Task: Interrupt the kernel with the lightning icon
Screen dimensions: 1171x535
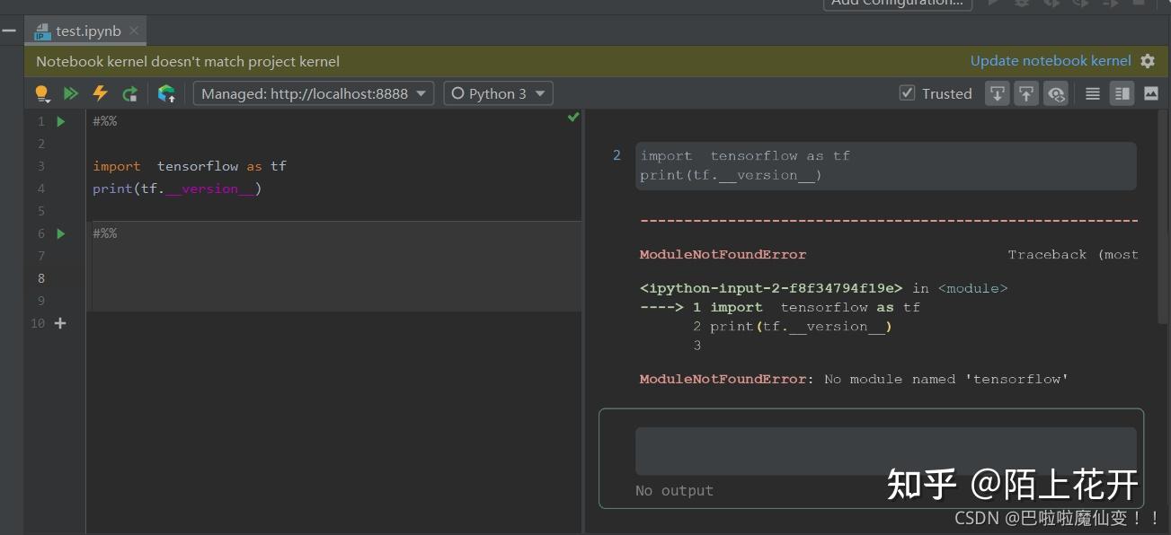Action: 100,92
